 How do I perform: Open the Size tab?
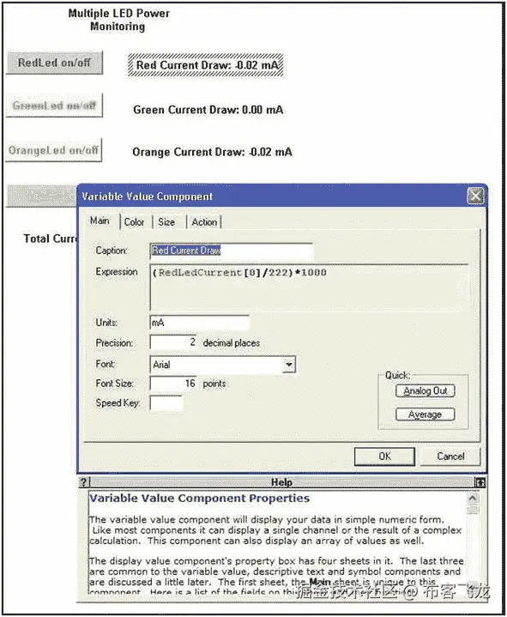pyautogui.click(x=166, y=222)
